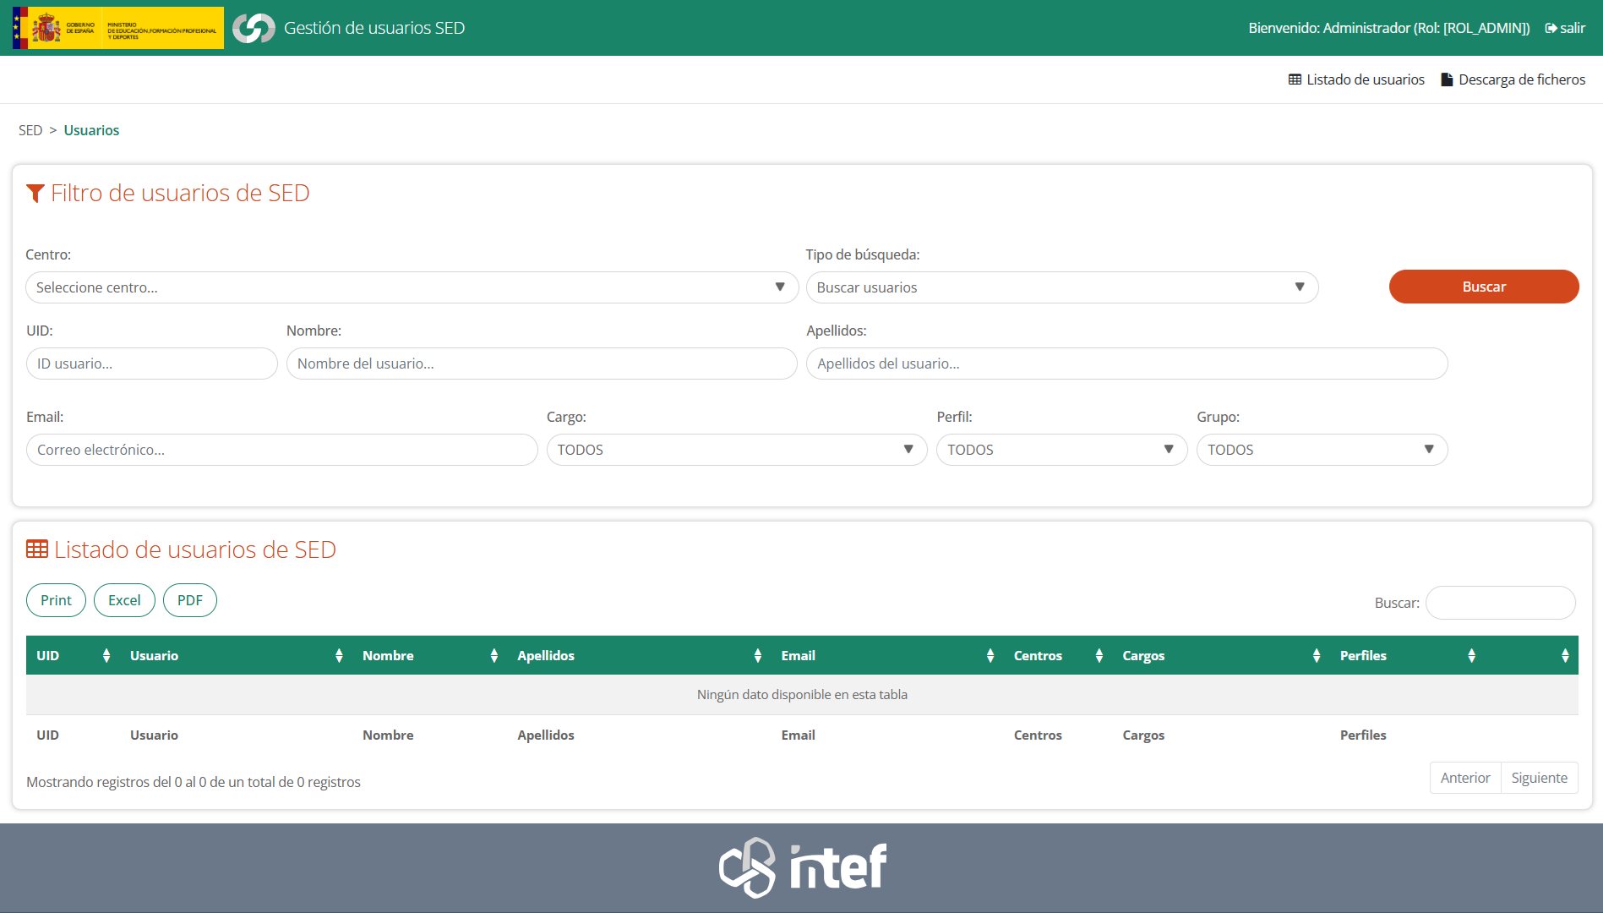Screen dimensions: 1603x913
Task: Go to Siguiente page
Action: [x=1540, y=778]
